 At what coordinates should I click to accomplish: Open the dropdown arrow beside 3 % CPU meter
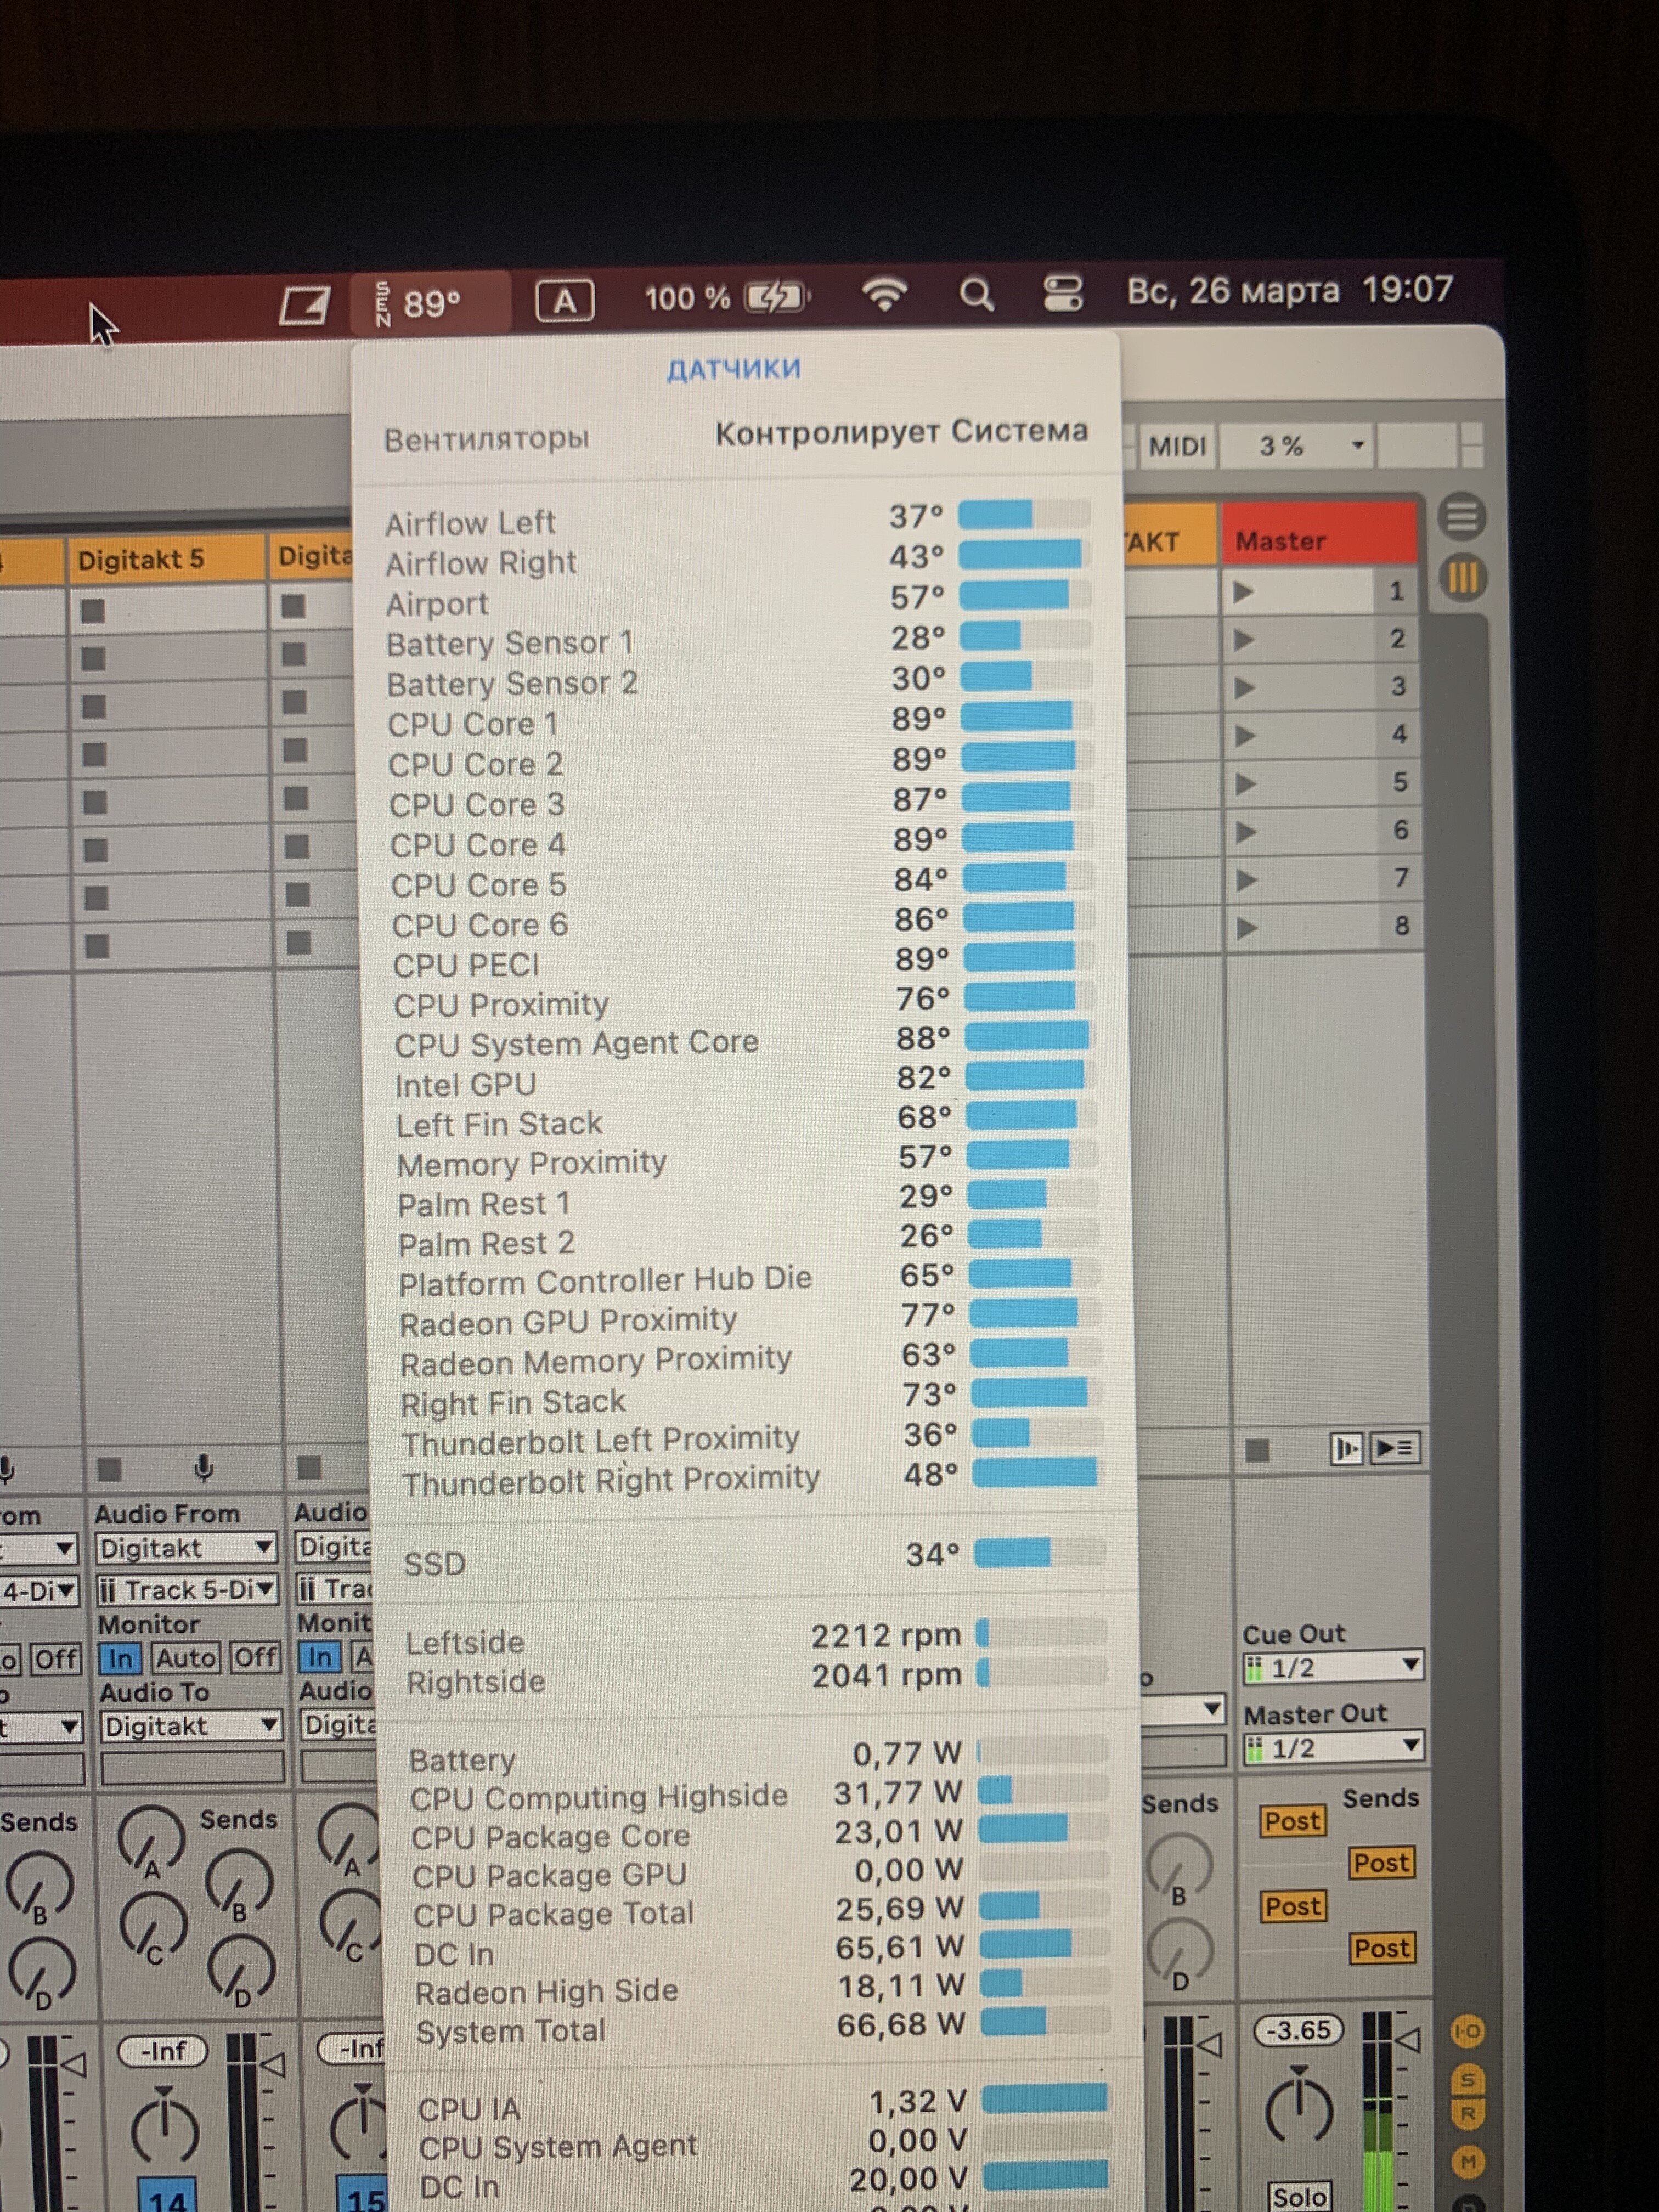(1358, 445)
